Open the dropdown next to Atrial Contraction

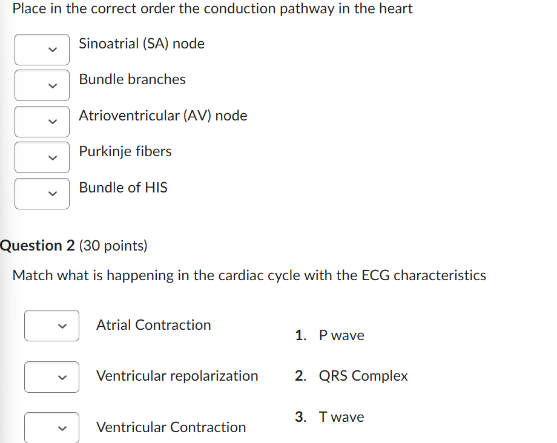click(51, 326)
